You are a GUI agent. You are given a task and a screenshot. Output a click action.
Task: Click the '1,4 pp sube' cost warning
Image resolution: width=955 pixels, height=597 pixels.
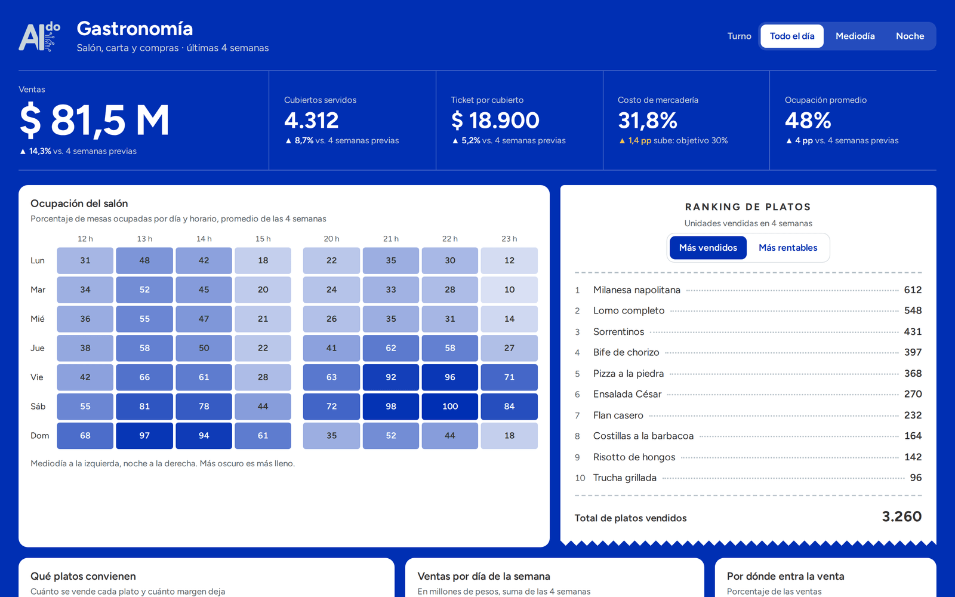pos(673,141)
